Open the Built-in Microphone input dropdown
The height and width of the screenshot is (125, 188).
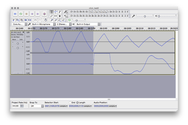point(43,24)
